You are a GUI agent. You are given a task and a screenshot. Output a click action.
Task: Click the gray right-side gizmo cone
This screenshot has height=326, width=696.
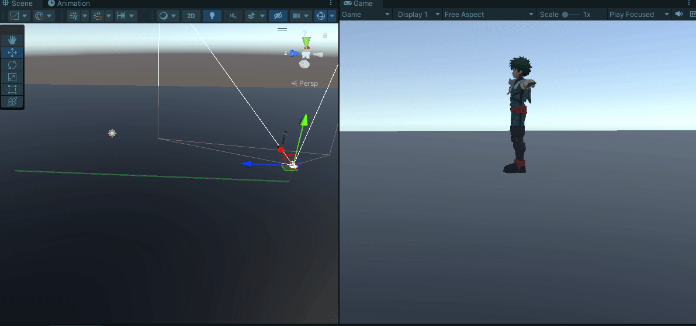coord(318,54)
